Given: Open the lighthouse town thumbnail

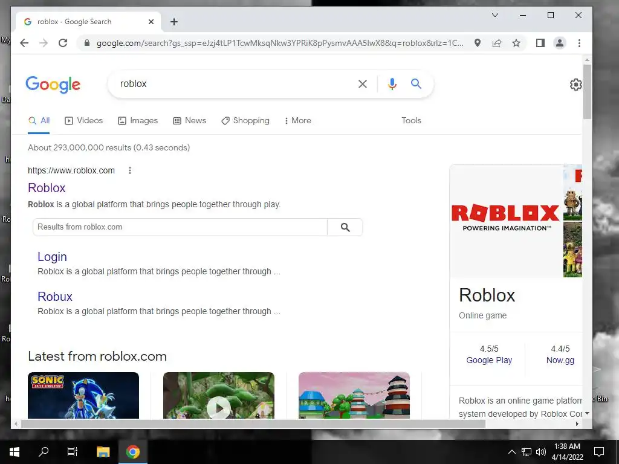Looking at the screenshot, I should [x=354, y=395].
